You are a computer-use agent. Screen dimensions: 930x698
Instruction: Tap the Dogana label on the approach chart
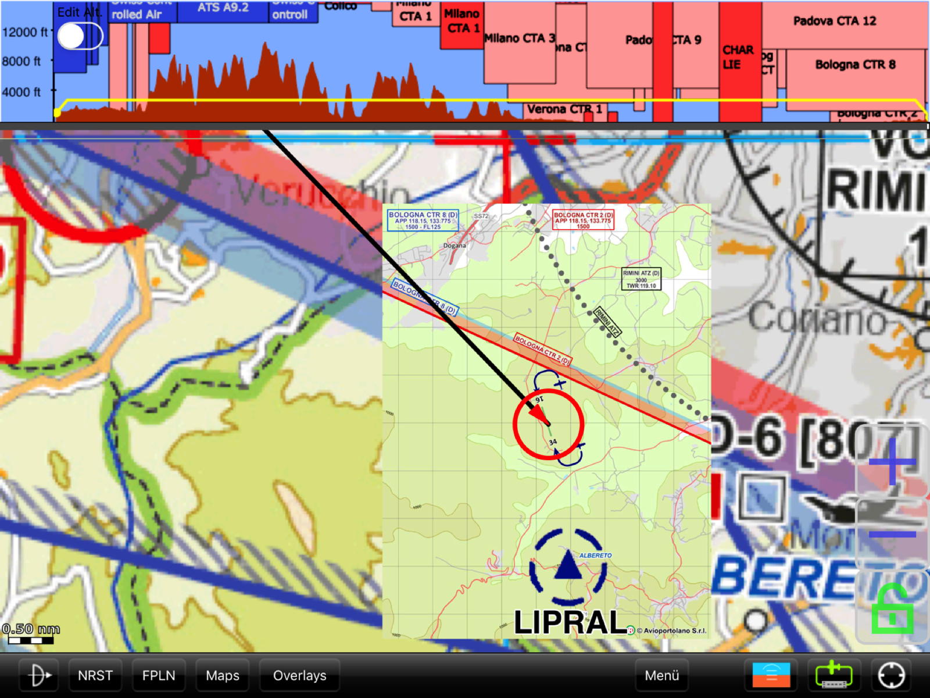pyautogui.click(x=455, y=245)
